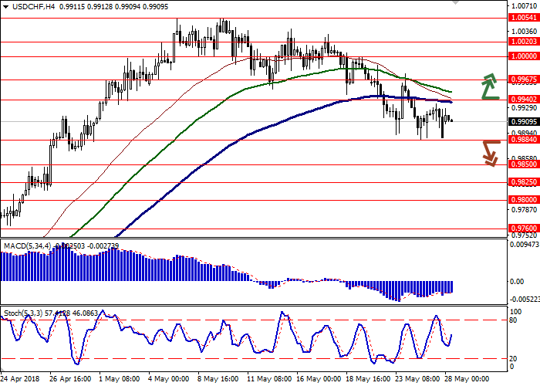Click the brown downward arrow marker
The width and height of the screenshot is (540, 386).
491,152
